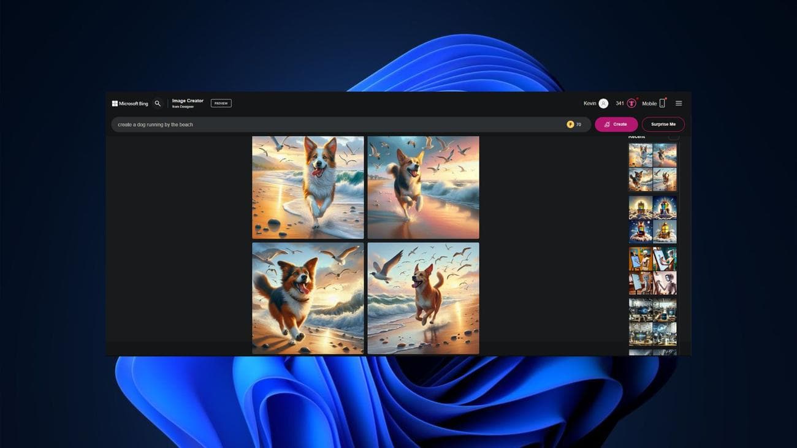Click the Surprise Me button
The height and width of the screenshot is (448, 797).
(663, 124)
